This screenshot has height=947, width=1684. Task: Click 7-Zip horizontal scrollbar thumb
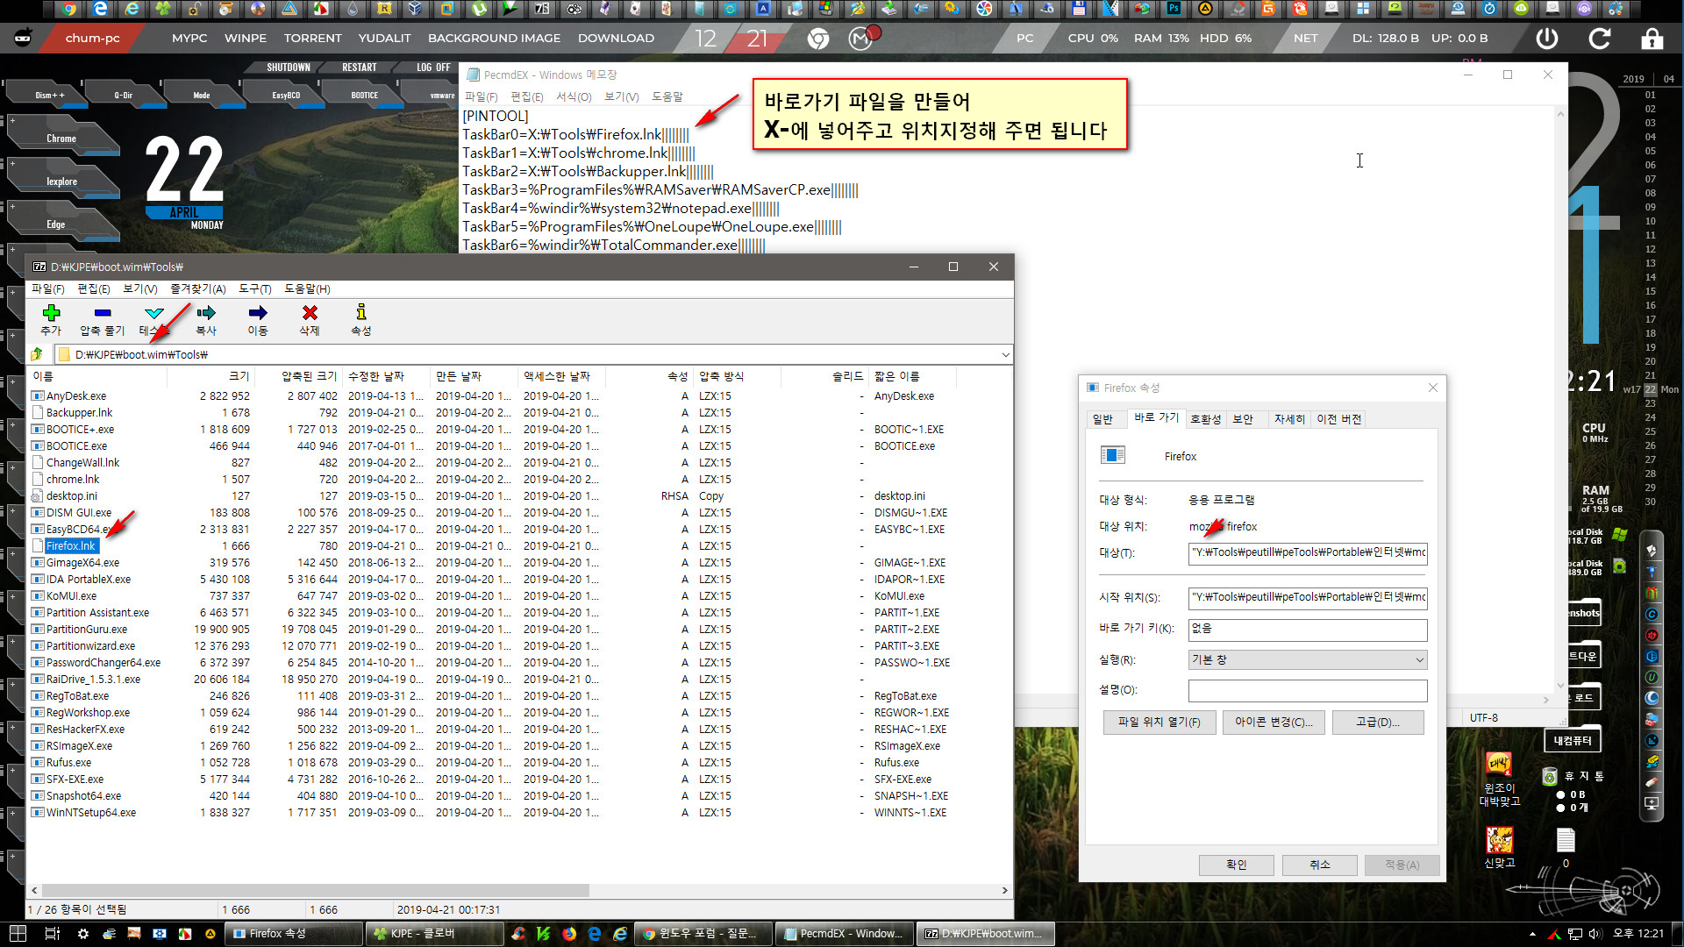315,890
